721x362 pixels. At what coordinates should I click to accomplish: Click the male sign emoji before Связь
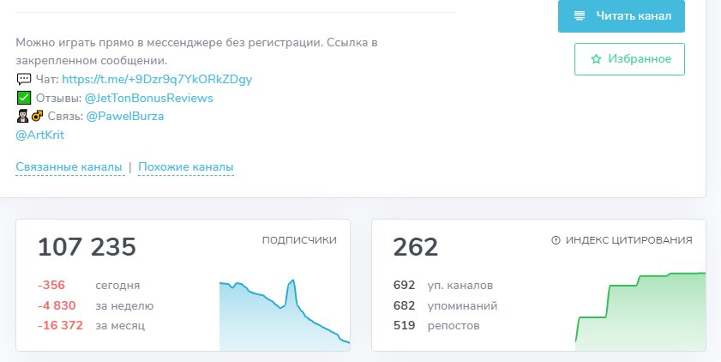pos(37,117)
